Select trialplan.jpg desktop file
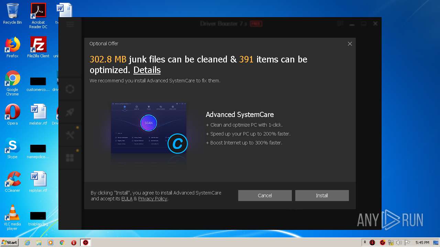The image size is (440, 247). [38, 219]
